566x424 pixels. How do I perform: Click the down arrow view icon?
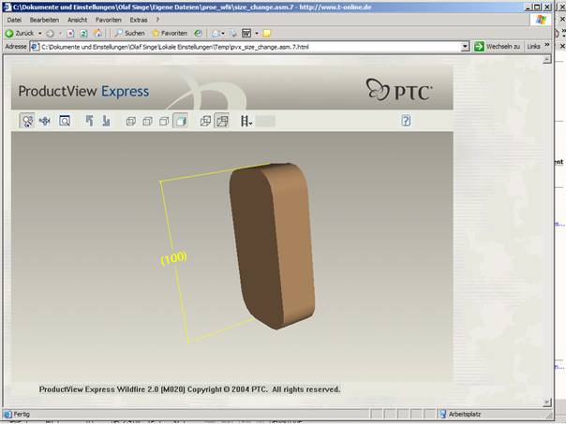[x=106, y=121]
